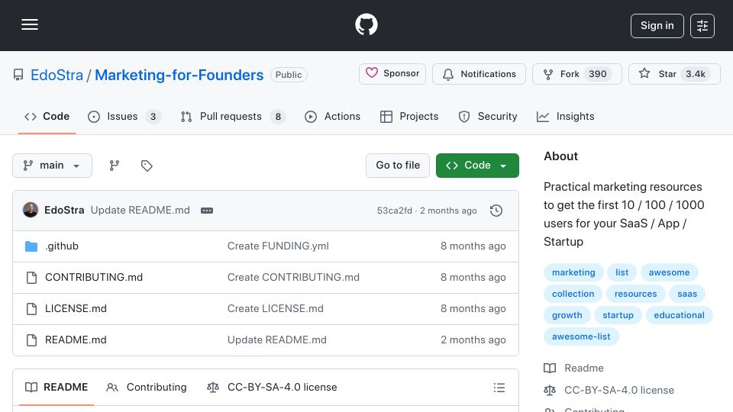Open the README outline list icon
The width and height of the screenshot is (733, 412).
[499, 388]
